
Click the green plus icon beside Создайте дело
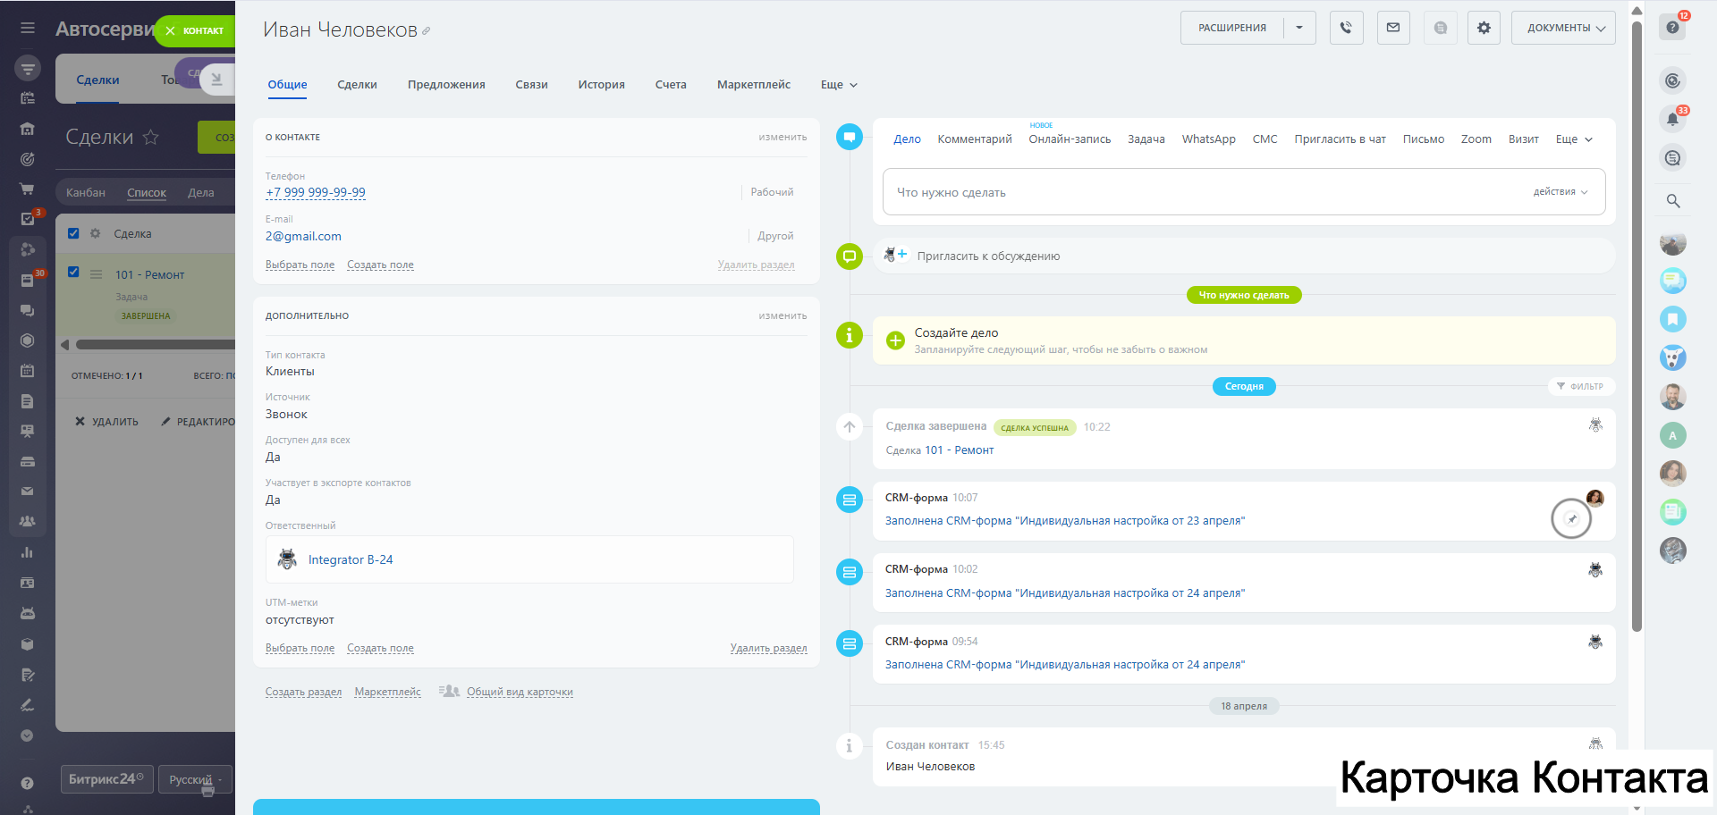(895, 340)
